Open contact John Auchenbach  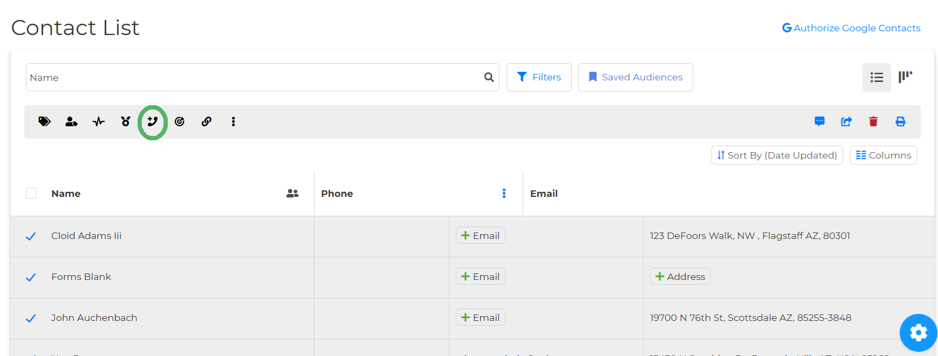tap(94, 318)
